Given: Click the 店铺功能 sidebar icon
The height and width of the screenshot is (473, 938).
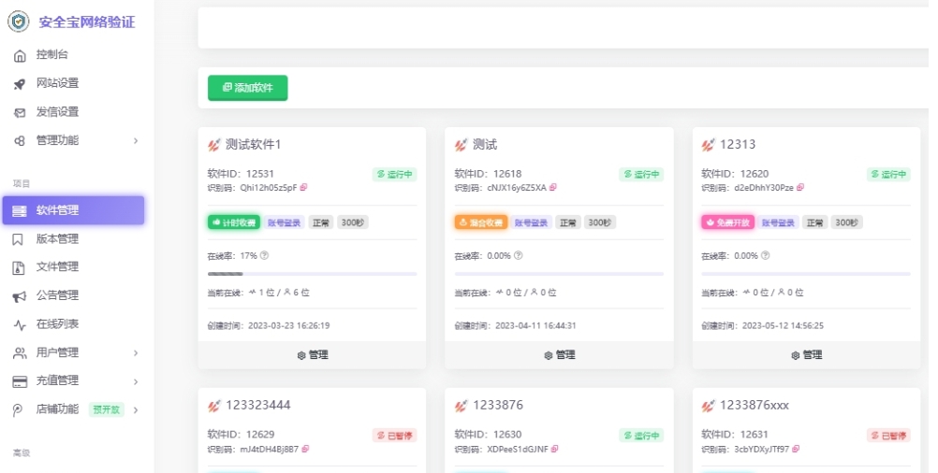Looking at the screenshot, I should [18, 410].
